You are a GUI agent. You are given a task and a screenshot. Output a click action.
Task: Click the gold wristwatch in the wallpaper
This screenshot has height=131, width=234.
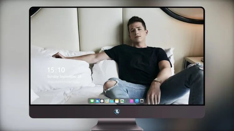158,81
